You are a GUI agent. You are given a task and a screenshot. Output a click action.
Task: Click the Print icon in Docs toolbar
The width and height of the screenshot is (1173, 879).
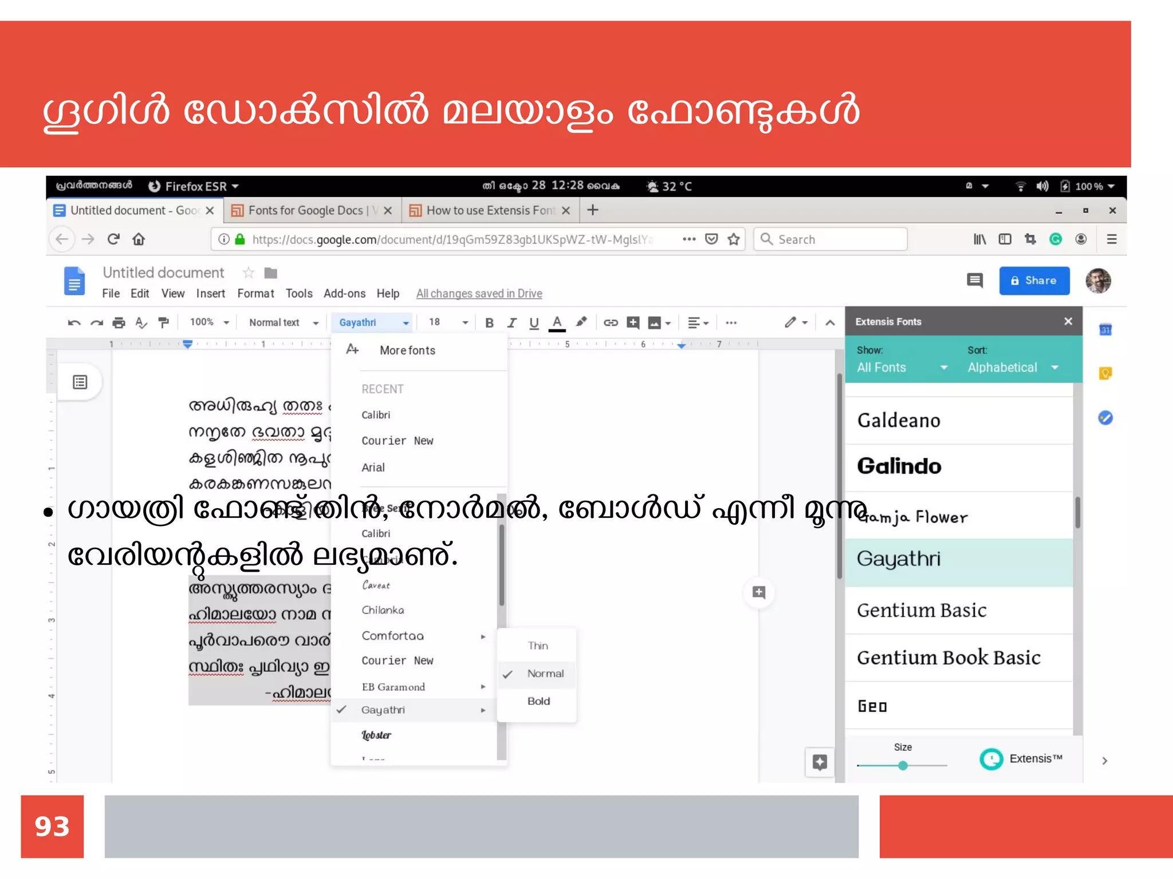[119, 323]
